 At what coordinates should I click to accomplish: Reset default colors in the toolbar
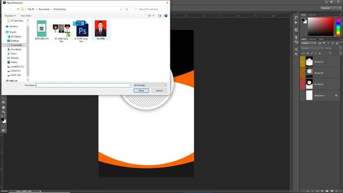click(2, 116)
